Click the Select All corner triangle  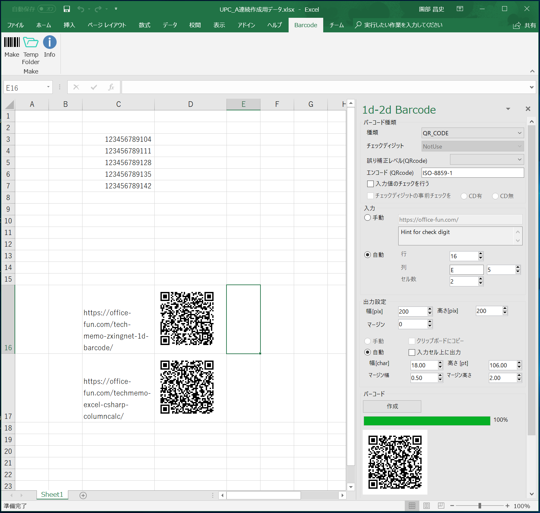(10, 105)
